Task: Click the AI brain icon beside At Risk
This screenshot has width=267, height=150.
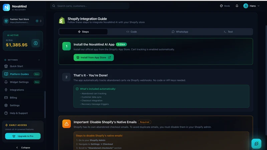Action: pos(36,43)
